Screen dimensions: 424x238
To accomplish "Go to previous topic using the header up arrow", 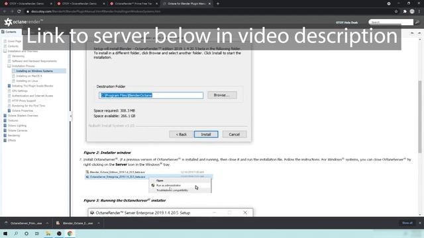I will coord(412,33).
